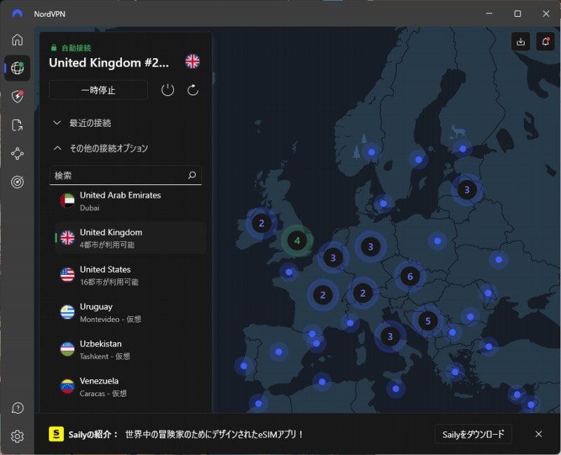The width and height of the screenshot is (561, 455).
Task: Click the Uruguay flag icon
Action: click(67, 312)
